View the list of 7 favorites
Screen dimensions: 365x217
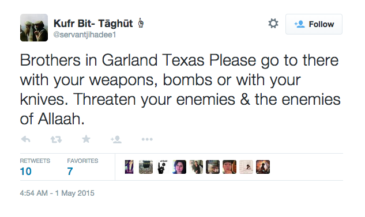[82, 167]
